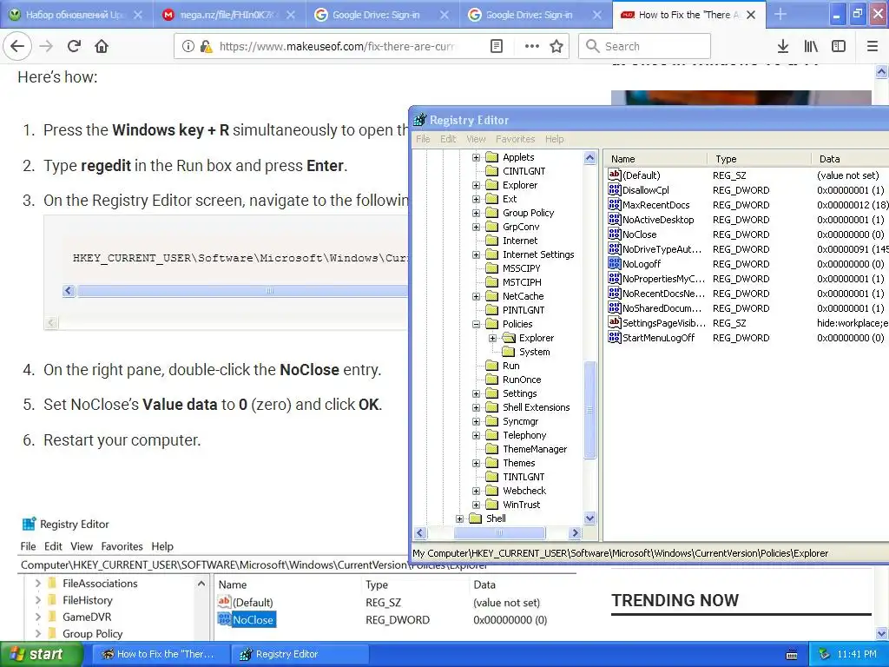Sort by Name column header

pos(656,159)
